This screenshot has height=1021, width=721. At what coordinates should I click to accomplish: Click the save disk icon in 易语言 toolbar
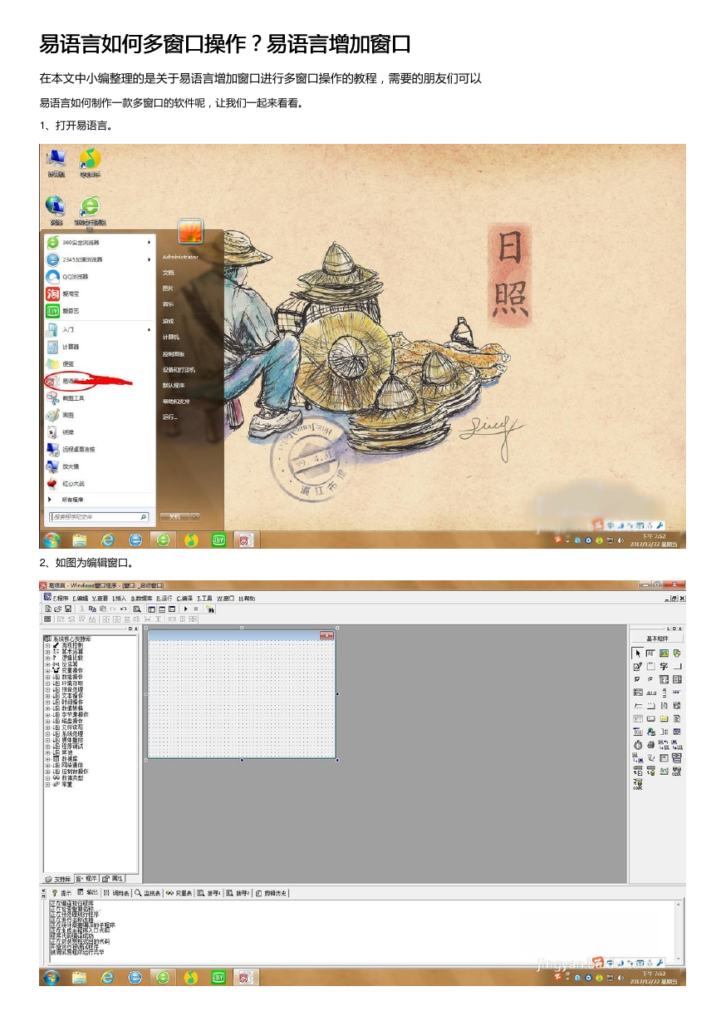(x=67, y=609)
